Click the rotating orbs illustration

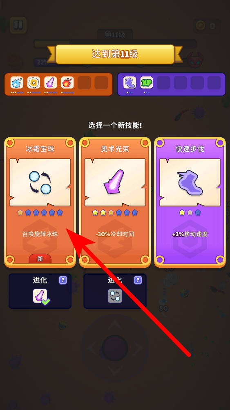40,182
